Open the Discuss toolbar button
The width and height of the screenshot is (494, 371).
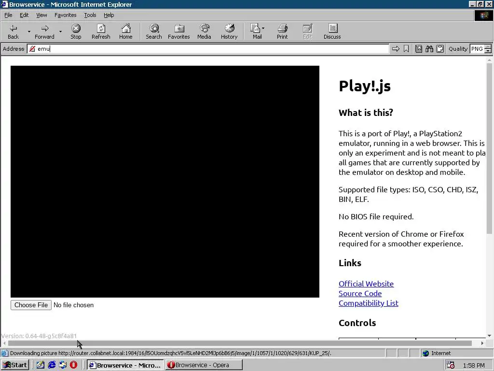pyautogui.click(x=332, y=31)
